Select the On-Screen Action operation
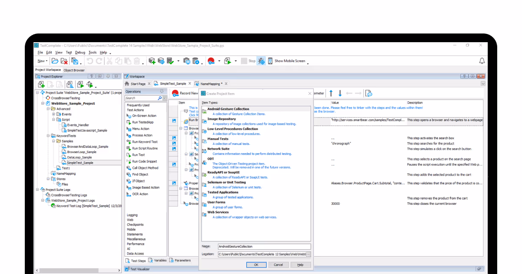The width and height of the screenshot is (522, 274). pos(141,116)
